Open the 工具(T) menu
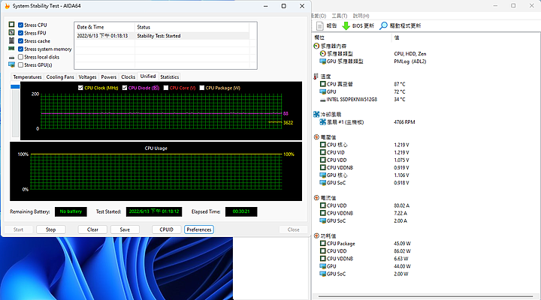Screen dimensions: 541x300 pos(339,16)
